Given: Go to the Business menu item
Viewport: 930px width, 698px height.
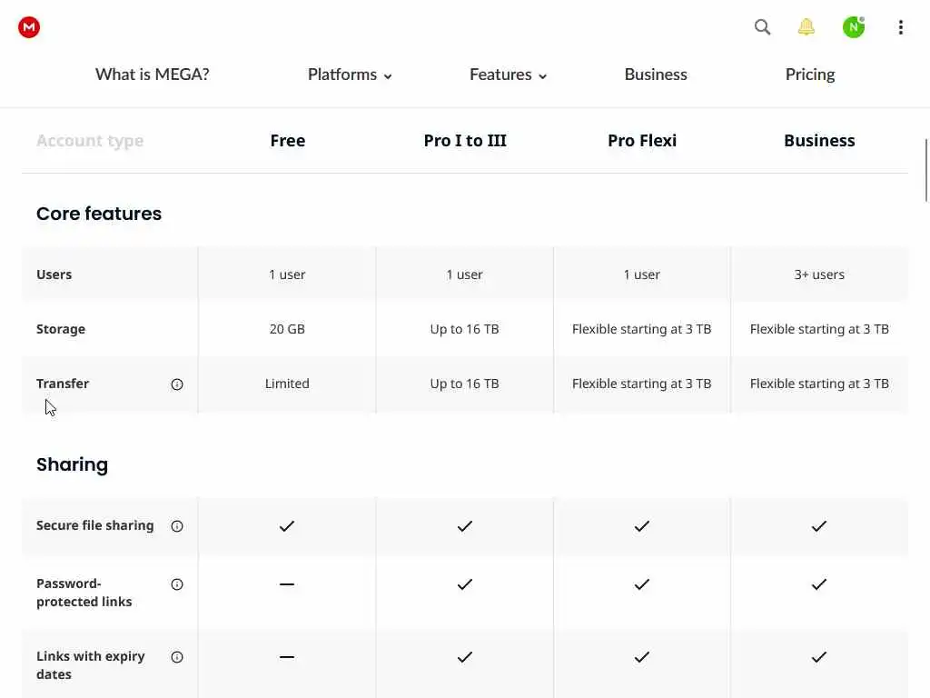Looking at the screenshot, I should pos(656,75).
